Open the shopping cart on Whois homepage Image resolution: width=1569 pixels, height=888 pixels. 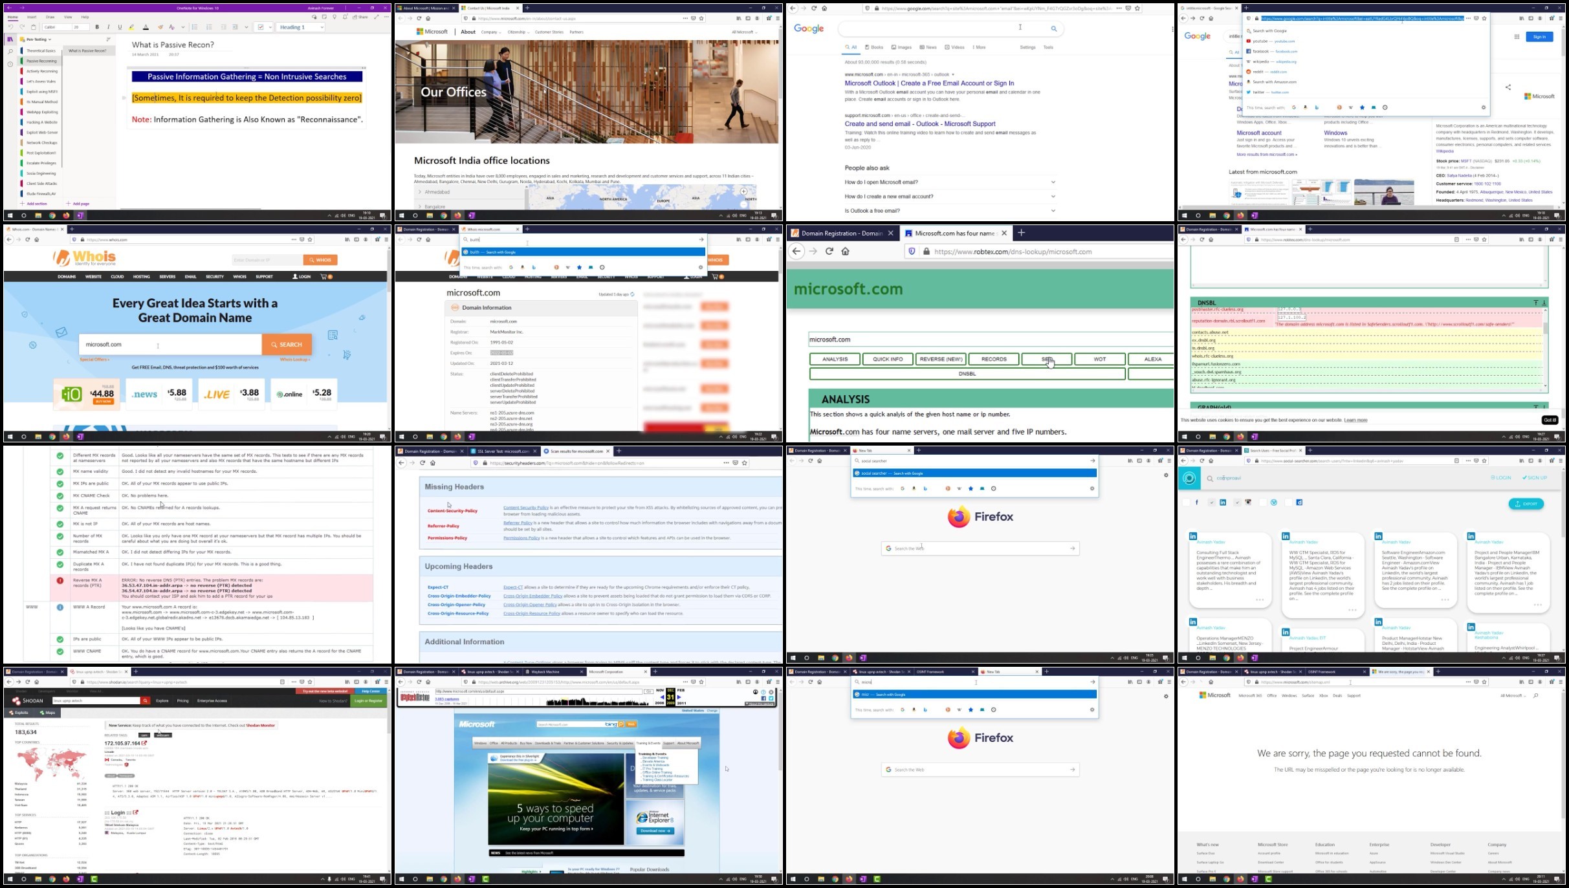[326, 277]
